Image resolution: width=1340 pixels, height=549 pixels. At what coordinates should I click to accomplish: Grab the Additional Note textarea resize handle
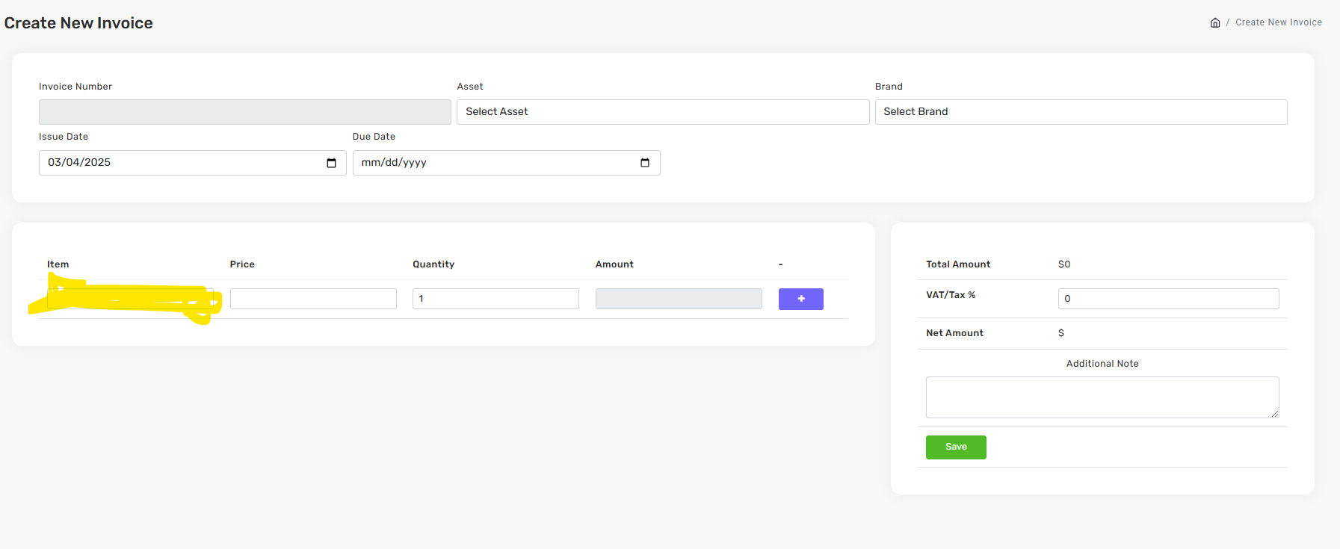1274,413
